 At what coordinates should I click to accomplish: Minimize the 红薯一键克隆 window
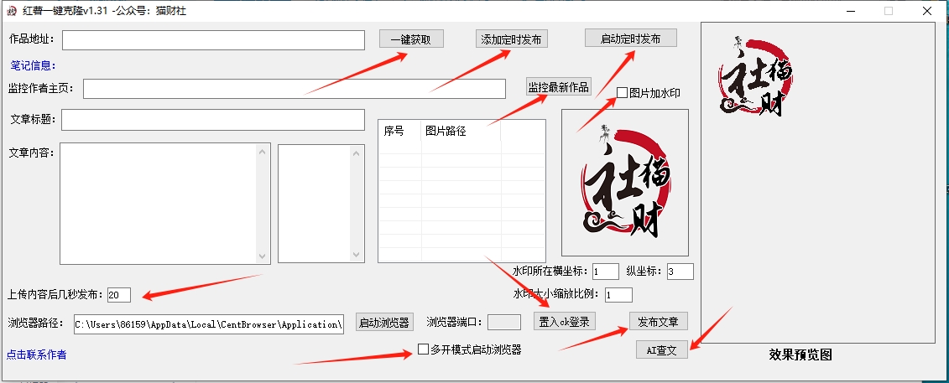(850, 11)
